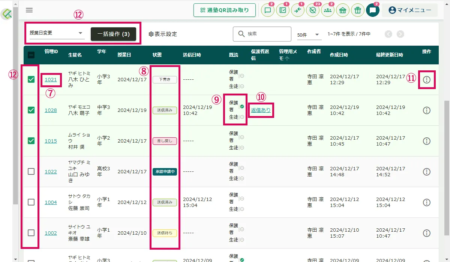The image size is (450, 262).
Task: Open the hamburger navigation menu
Action: tap(29, 10)
